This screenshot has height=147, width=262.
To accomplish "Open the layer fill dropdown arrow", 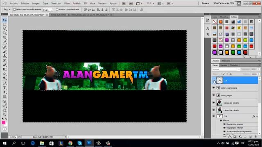I will click(259, 74).
